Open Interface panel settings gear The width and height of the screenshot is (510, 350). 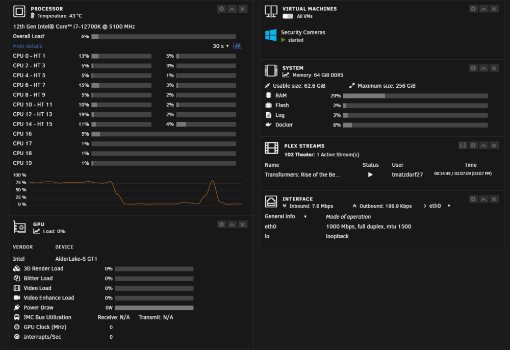pos(473,199)
